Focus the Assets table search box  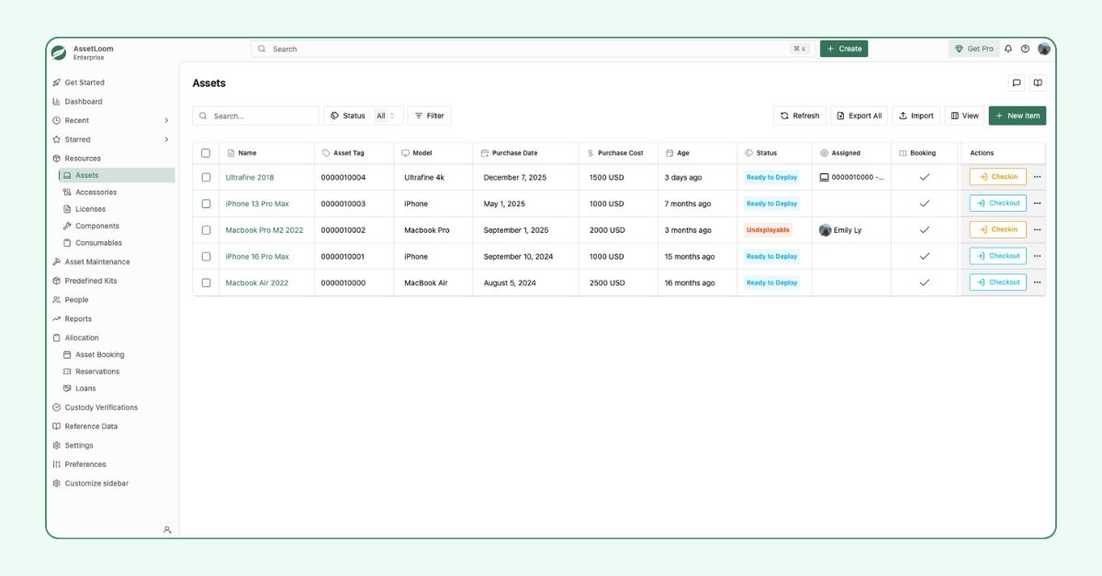point(256,116)
